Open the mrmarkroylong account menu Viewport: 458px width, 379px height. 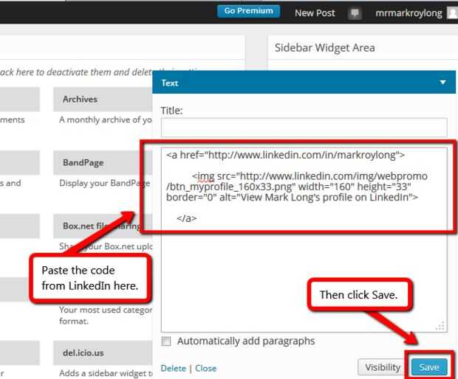click(409, 13)
